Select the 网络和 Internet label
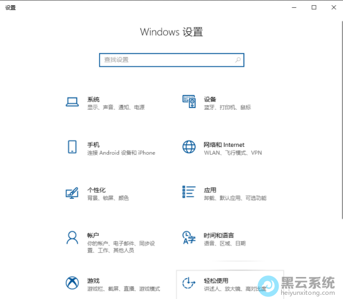This screenshot has height=299, width=343. [x=224, y=145]
